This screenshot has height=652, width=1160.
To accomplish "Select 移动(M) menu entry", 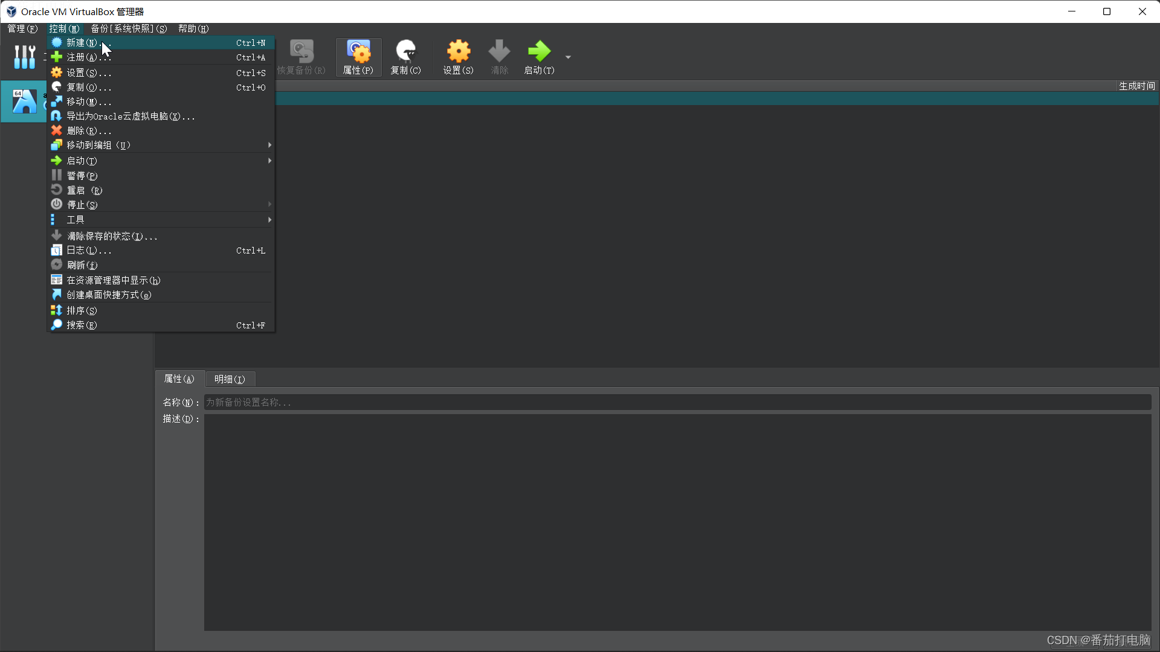I will [161, 102].
